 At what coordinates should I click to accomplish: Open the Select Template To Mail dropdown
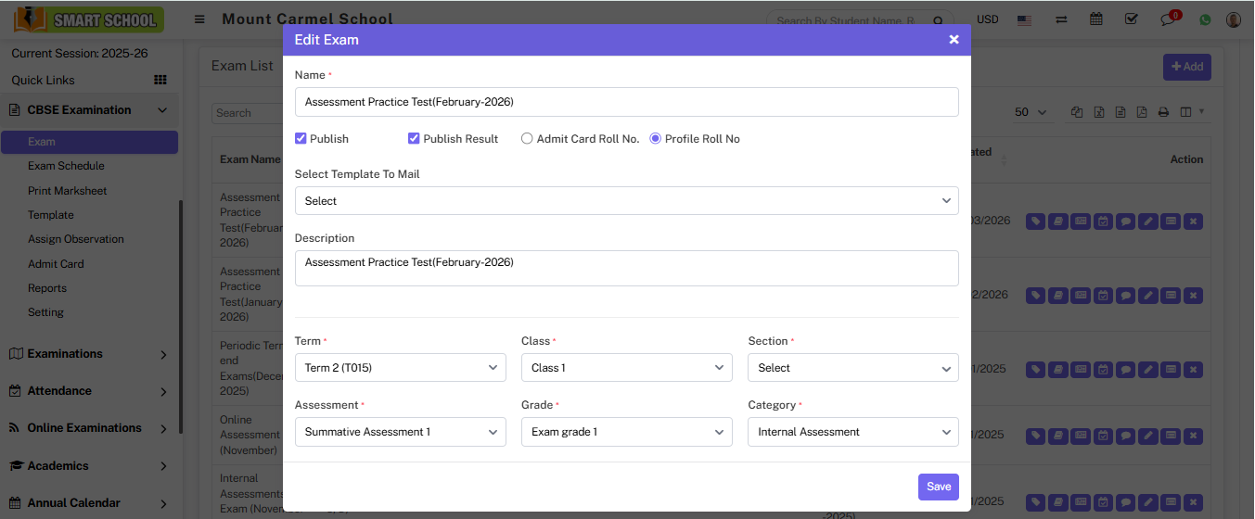pyautogui.click(x=626, y=201)
